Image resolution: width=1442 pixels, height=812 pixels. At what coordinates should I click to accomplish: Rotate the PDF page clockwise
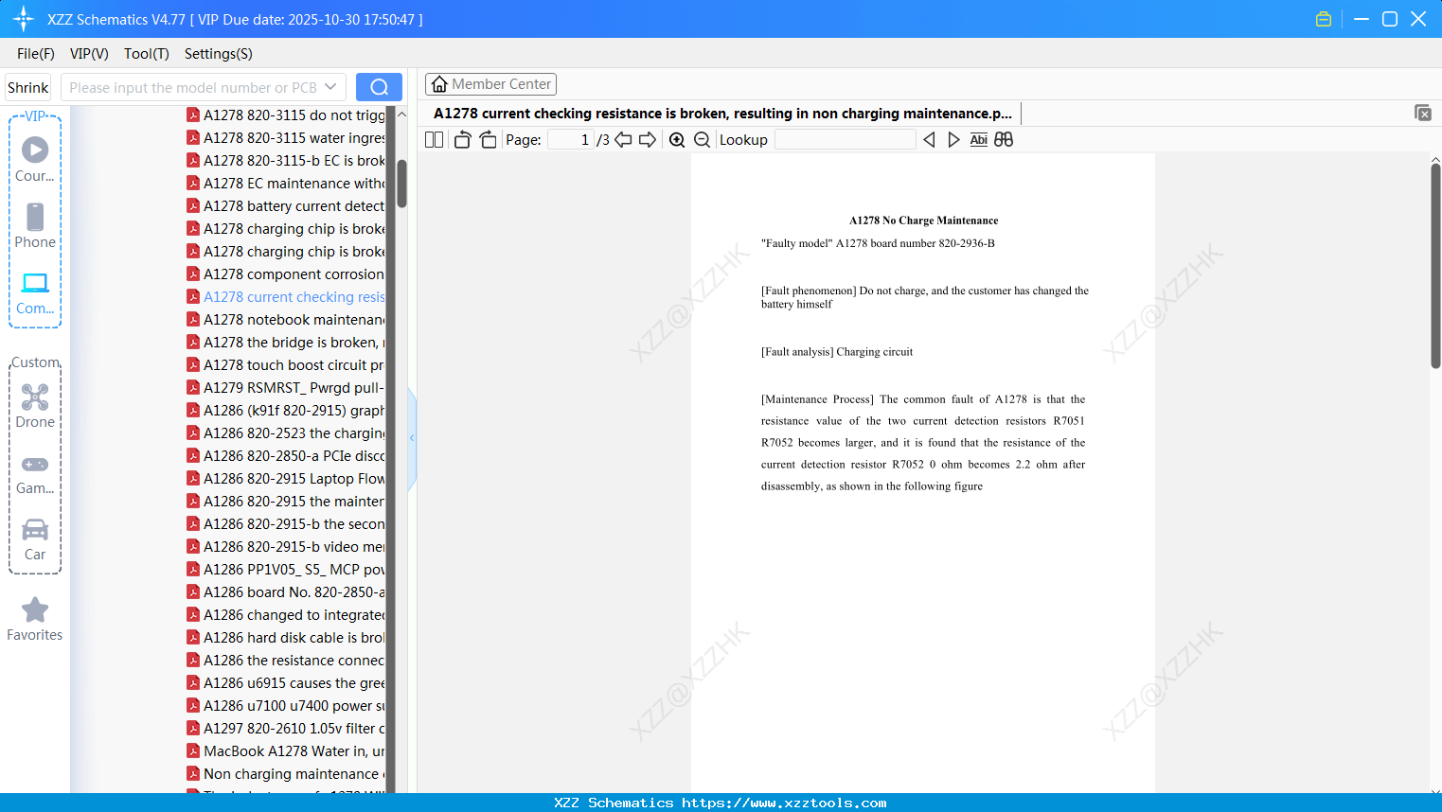tap(489, 139)
